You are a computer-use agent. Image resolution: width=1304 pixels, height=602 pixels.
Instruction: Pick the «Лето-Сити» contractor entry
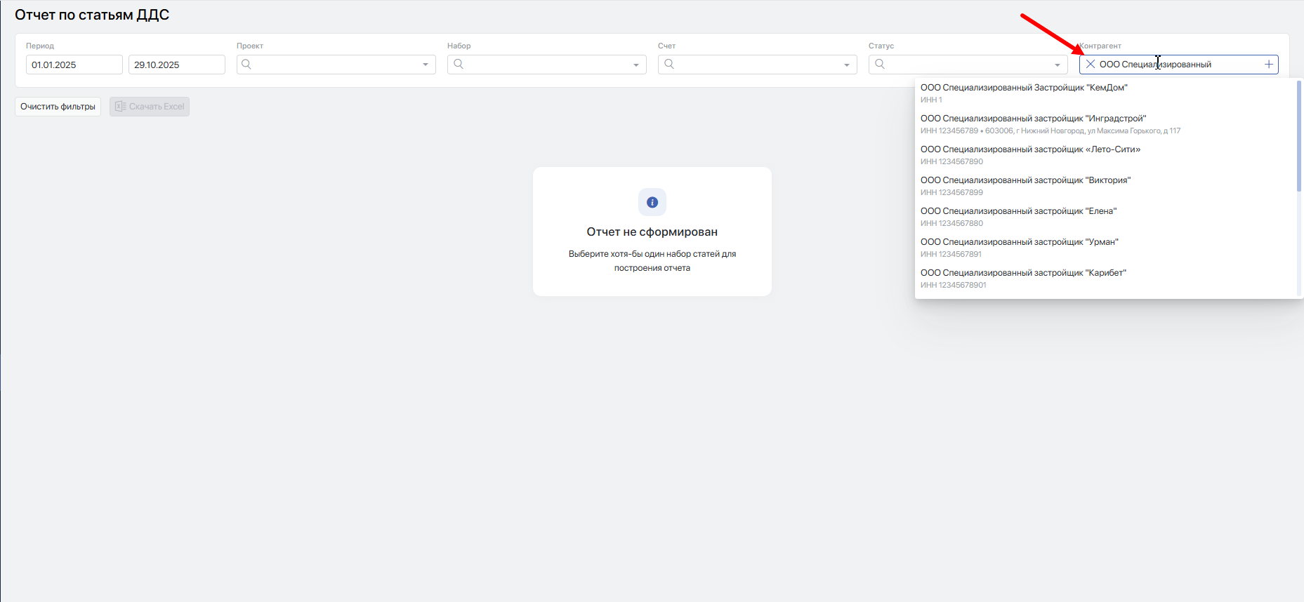point(1105,155)
